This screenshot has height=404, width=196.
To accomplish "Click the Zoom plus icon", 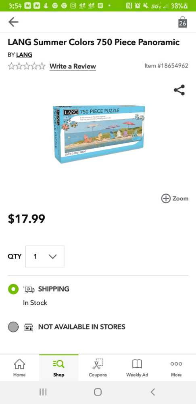I will [x=166, y=198].
